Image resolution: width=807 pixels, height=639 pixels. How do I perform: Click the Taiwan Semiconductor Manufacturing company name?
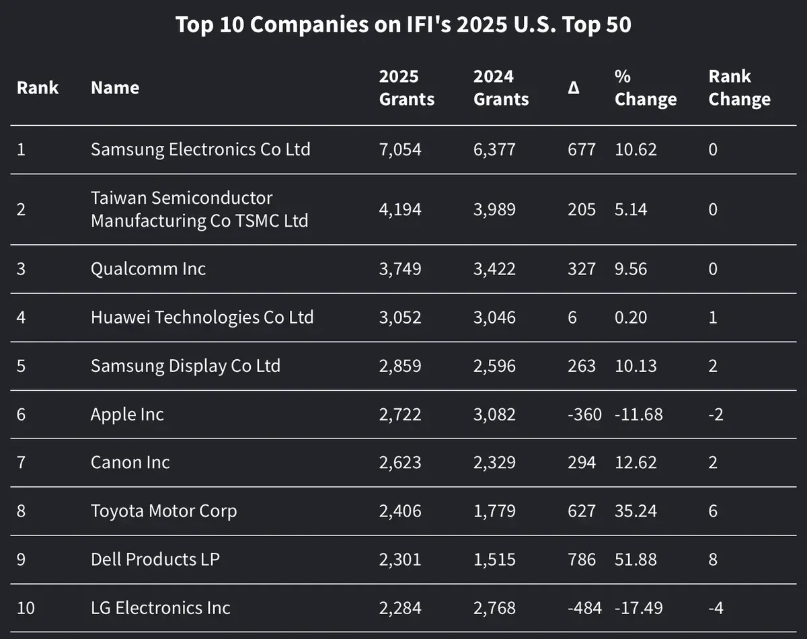[x=199, y=209]
